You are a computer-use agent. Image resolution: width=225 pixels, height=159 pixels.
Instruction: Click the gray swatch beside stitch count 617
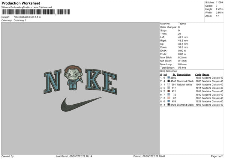(x=169, y=88)
